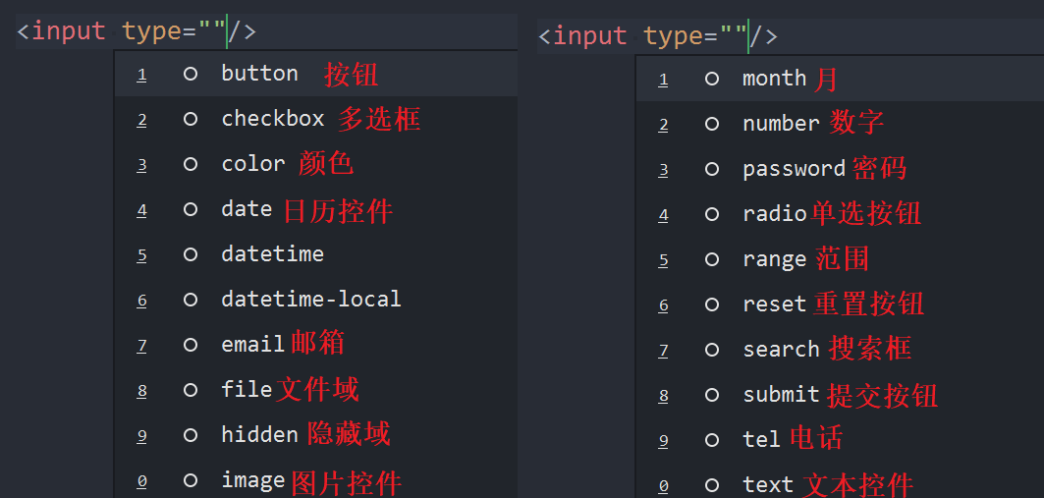Click the circle icon beside image
This screenshot has height=498, width=1044.
pos(191,480)
